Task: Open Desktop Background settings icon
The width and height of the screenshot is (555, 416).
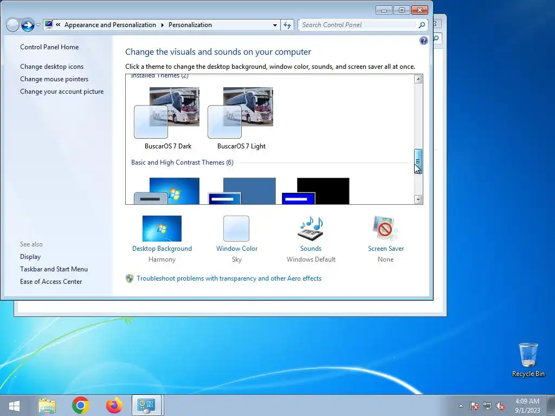Action: (162, 229)
